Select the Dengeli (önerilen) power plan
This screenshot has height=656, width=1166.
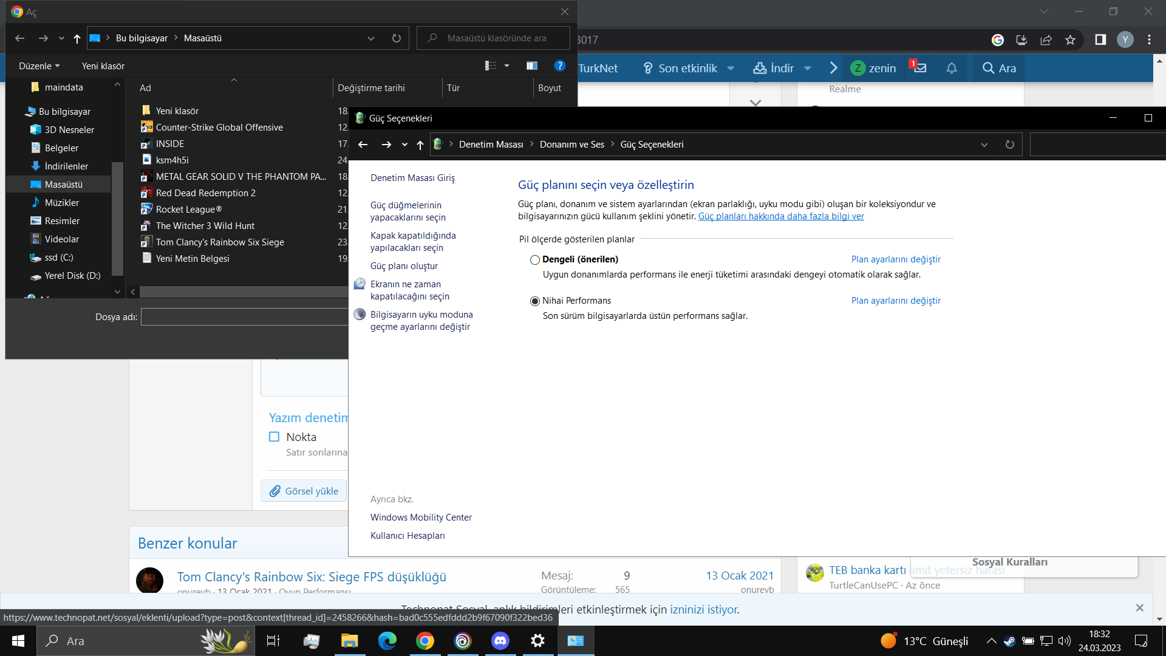point(535,260)
